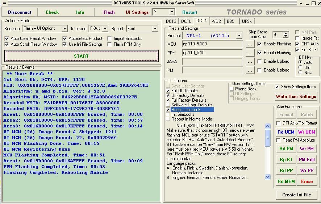Viewport: 321px width, 204px height.
Task: Uncheck Autodetect Product
Action: [x=64, y=38]
